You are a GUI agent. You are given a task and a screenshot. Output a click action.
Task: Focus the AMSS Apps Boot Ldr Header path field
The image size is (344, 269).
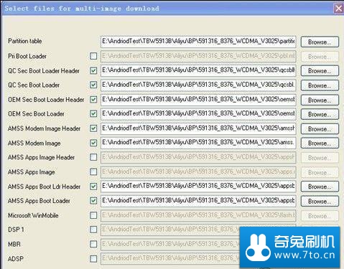click(198, 187)
